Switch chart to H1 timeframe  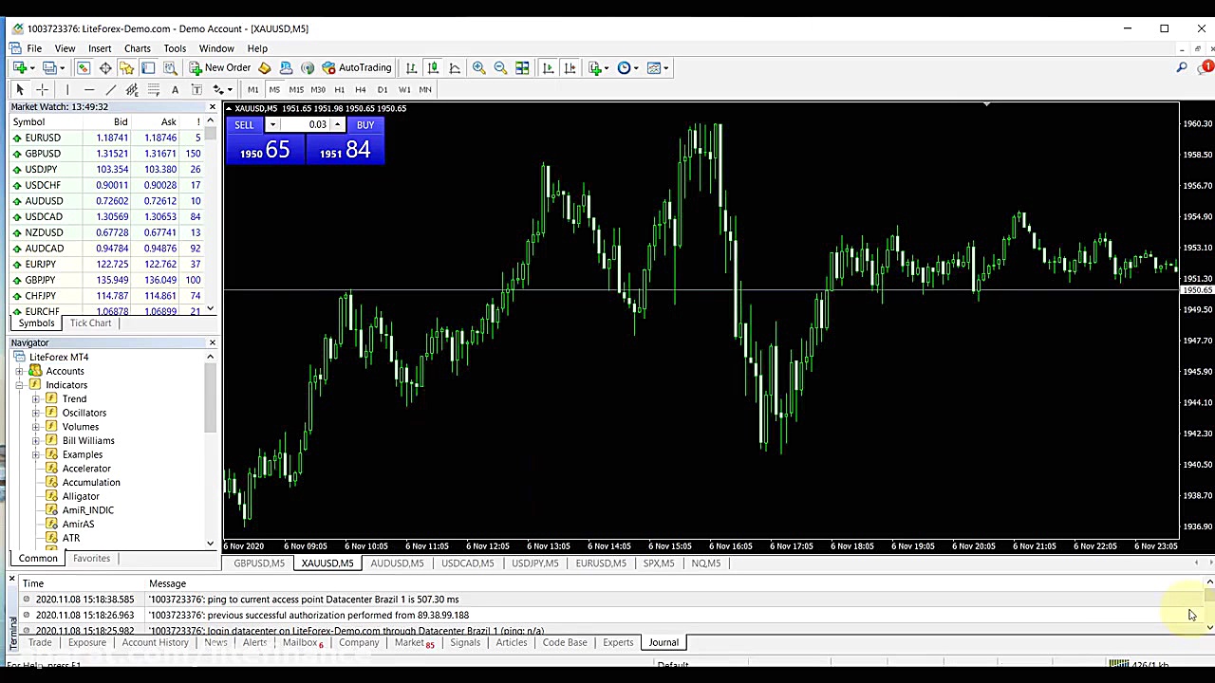[339, 89]
